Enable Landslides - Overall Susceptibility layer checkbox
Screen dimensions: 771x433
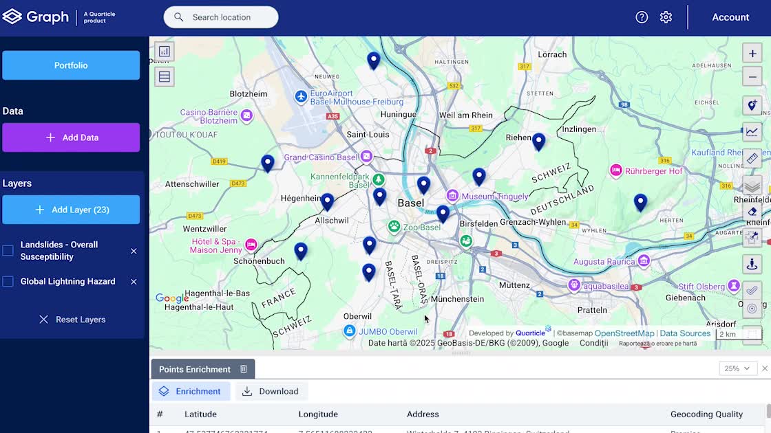pos(8,250)
